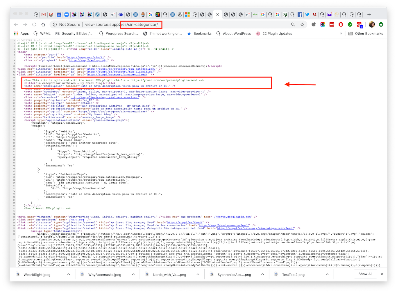This screenshot has width=397, height=293.
Task: Open the Bookmarks star folder
Action: 199,34
